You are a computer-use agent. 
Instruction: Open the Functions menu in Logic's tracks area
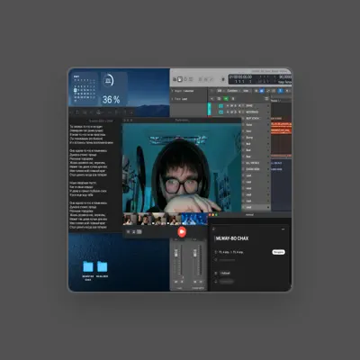coord(233,91)
